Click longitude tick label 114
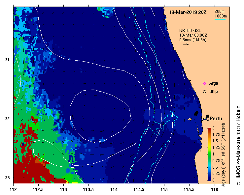 (114, 190)
